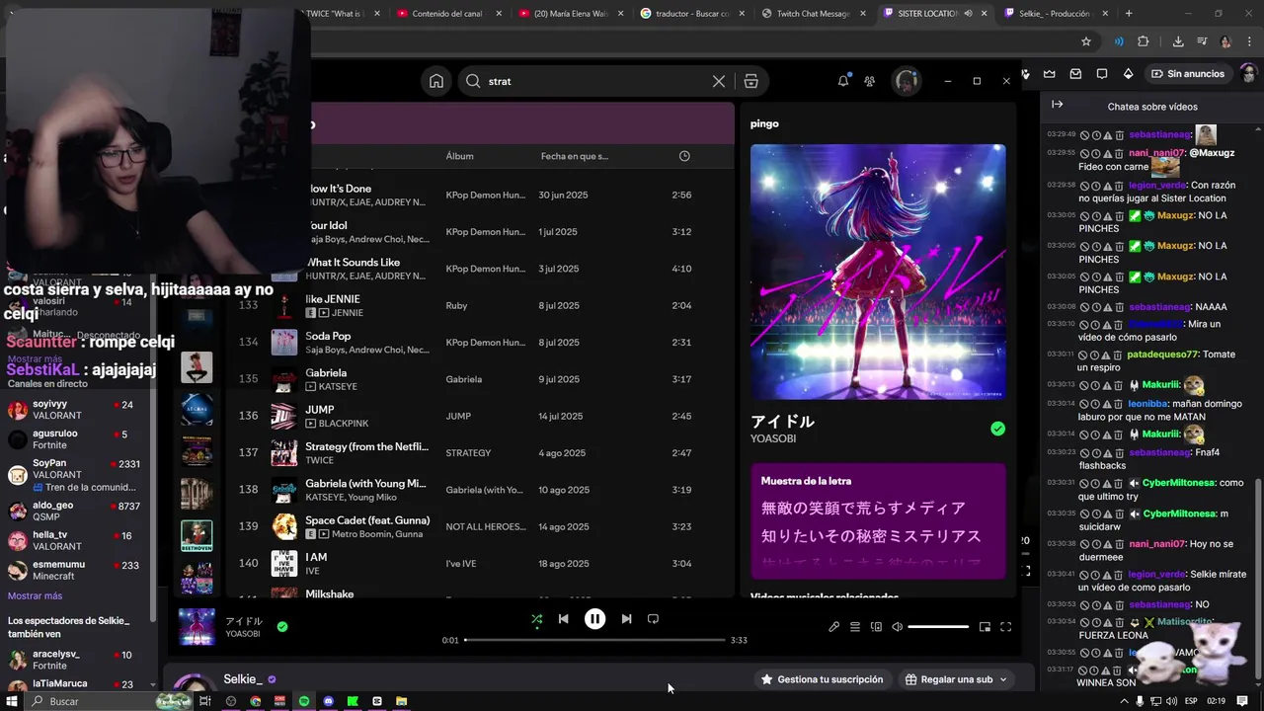Toggle Spotify shuffle
This screenshot has width=1264, height=711.
tap(536, 619)
